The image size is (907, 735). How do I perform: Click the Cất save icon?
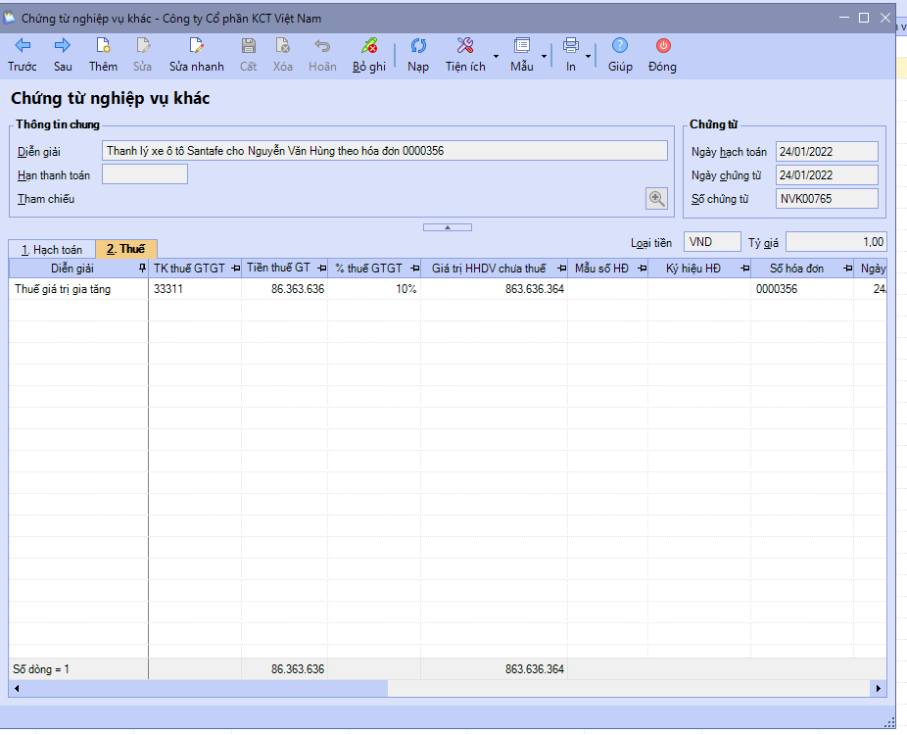[x=248, y=46]
